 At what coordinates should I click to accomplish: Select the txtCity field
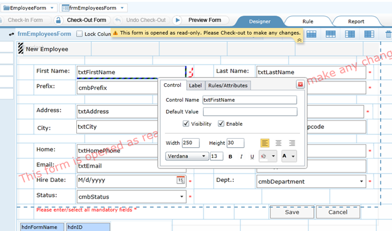click(117, 127)
